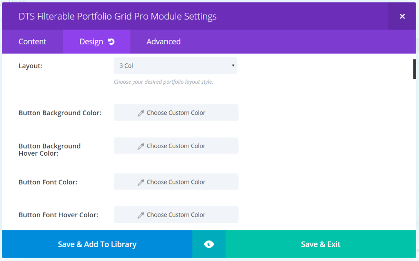419x261 pixels.
Task: Open the Layout dropdown
Action: [x=175, y=66]
